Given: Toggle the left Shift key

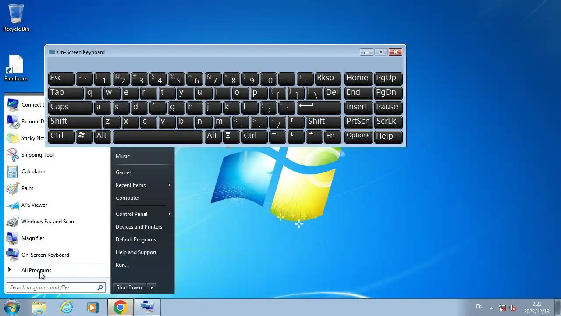Looking at the screenshot, I should (75, 122).
